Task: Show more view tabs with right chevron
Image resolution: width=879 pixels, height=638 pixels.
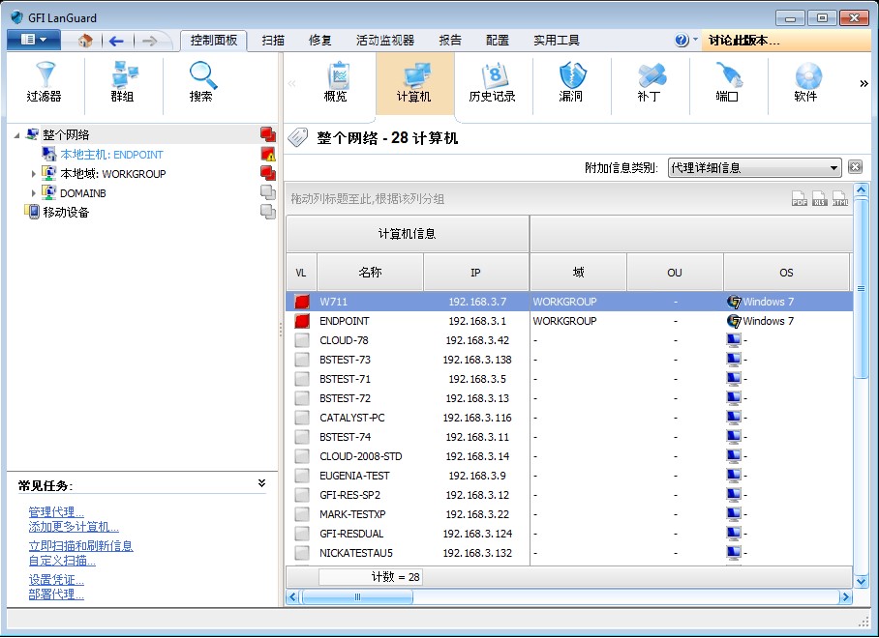Action: click(864, 83)
